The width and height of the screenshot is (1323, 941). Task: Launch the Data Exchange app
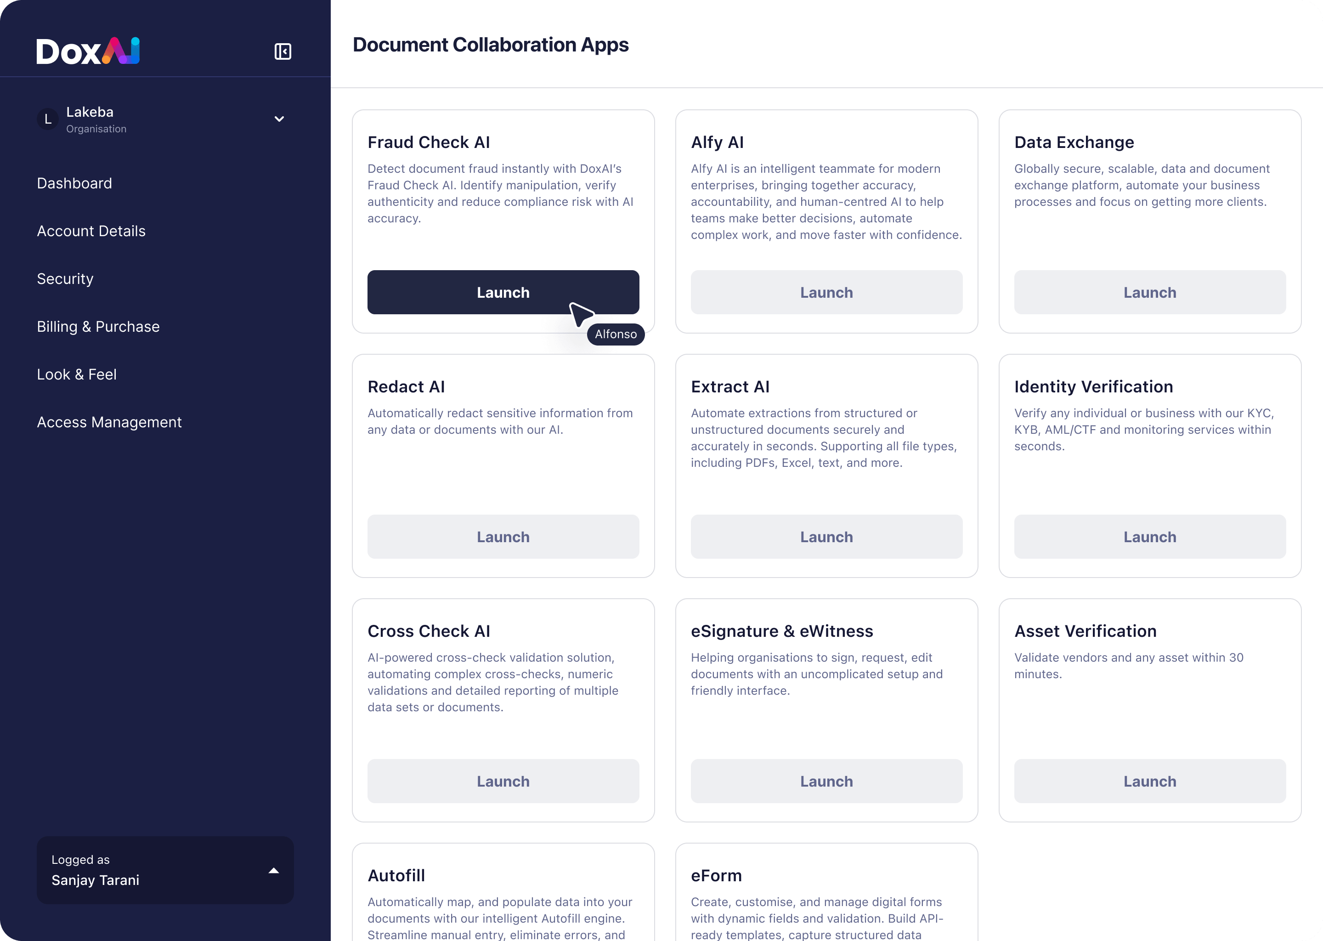1149,292
